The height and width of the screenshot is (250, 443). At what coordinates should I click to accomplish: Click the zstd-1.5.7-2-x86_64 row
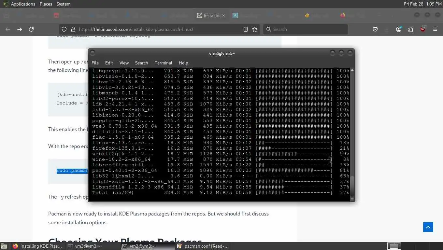coord(221,109)
